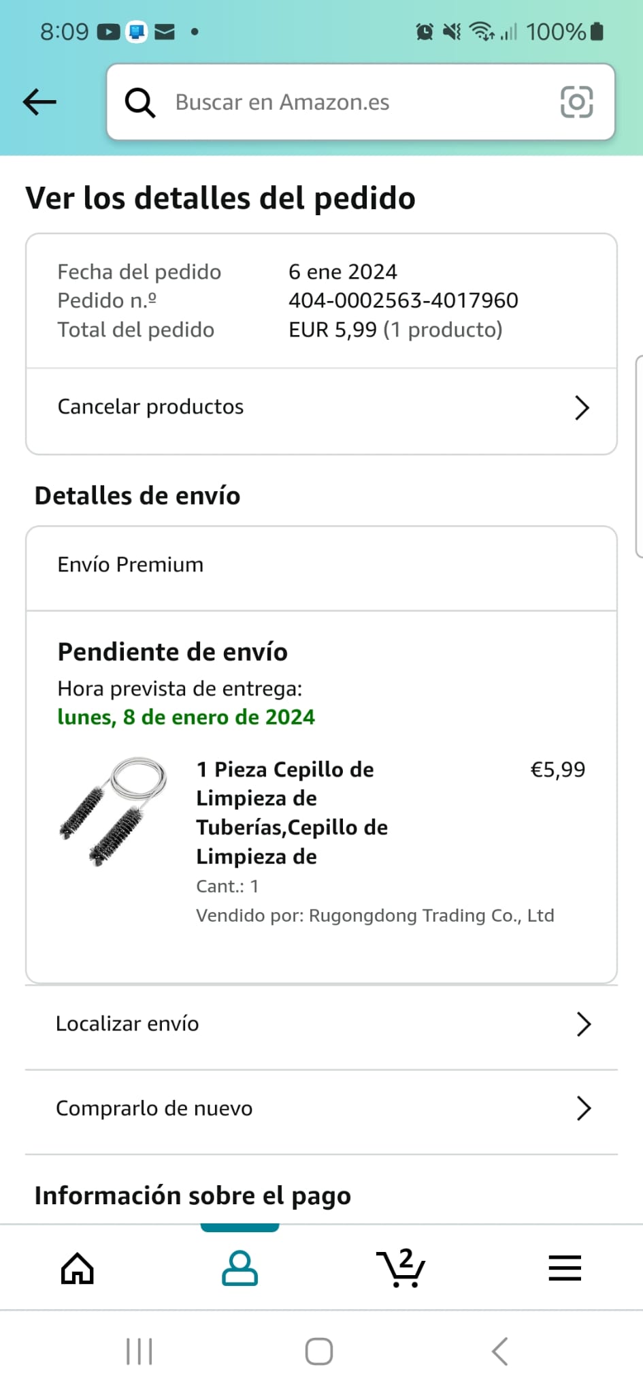The image size is (643, 1395).
Task: Select Localizar envío option
Action: click(127, 1024)
